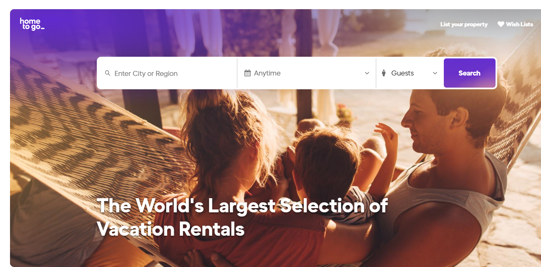Expand the Anytime date chevron
541x267 pixels.
pyautogui.click(x=367, y=73)
